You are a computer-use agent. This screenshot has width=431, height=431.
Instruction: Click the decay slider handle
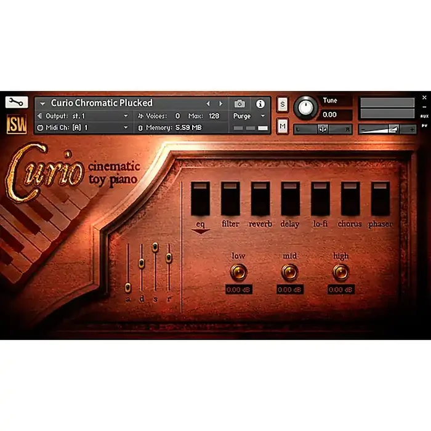pyautogui.click(x=142, y=264)
